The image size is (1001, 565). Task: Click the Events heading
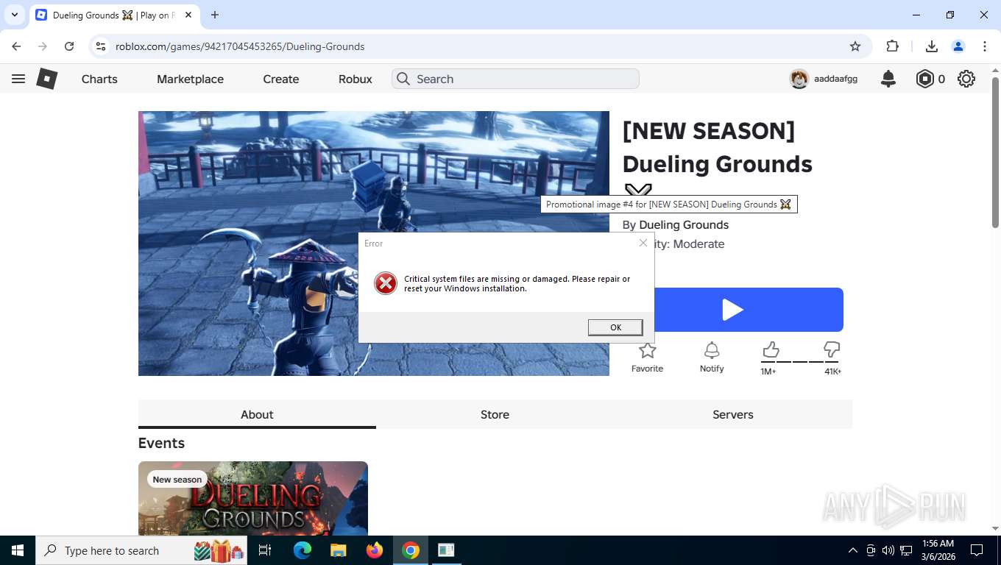point(161,443)
